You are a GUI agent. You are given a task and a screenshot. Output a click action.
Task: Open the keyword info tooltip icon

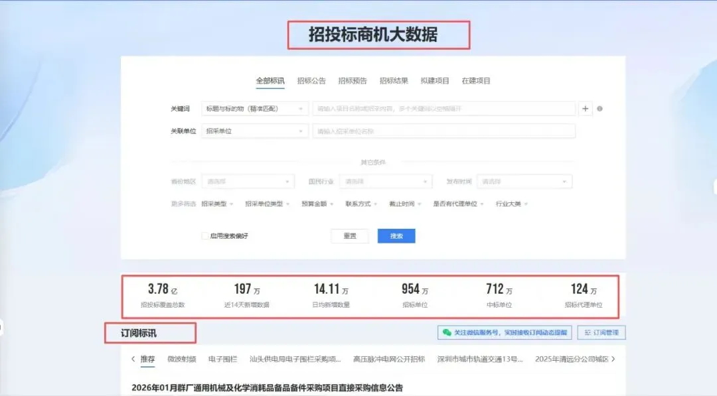pyautogui.click(x=599, y=109)
